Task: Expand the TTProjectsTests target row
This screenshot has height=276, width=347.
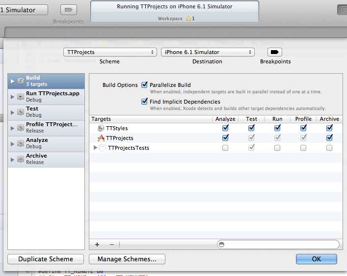Action: point(95,147)
